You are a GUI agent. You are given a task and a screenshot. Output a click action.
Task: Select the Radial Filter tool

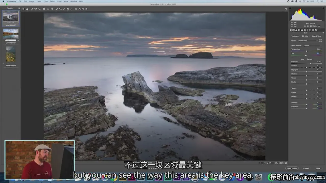click(x=71, y=9)
